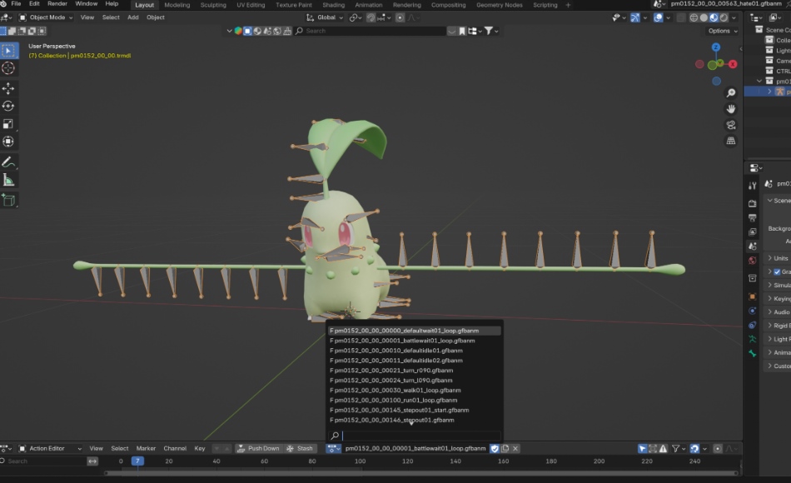Screen dimensions: 791x483
Task: Select the Move tool
Action: [8, 88]
